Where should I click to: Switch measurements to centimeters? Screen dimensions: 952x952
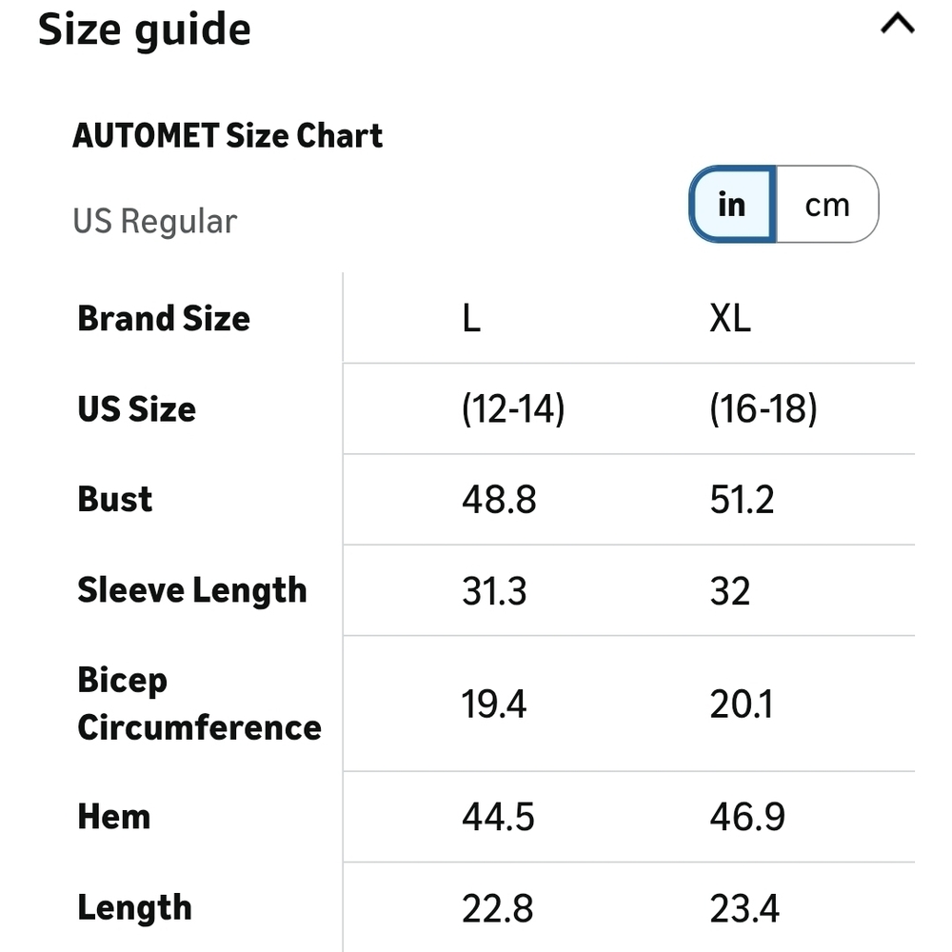pos(826,204)
